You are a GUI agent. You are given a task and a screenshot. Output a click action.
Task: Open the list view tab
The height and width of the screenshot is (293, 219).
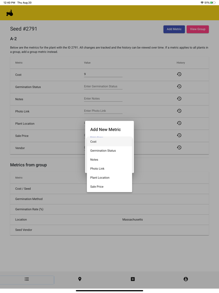coord(27,279)
